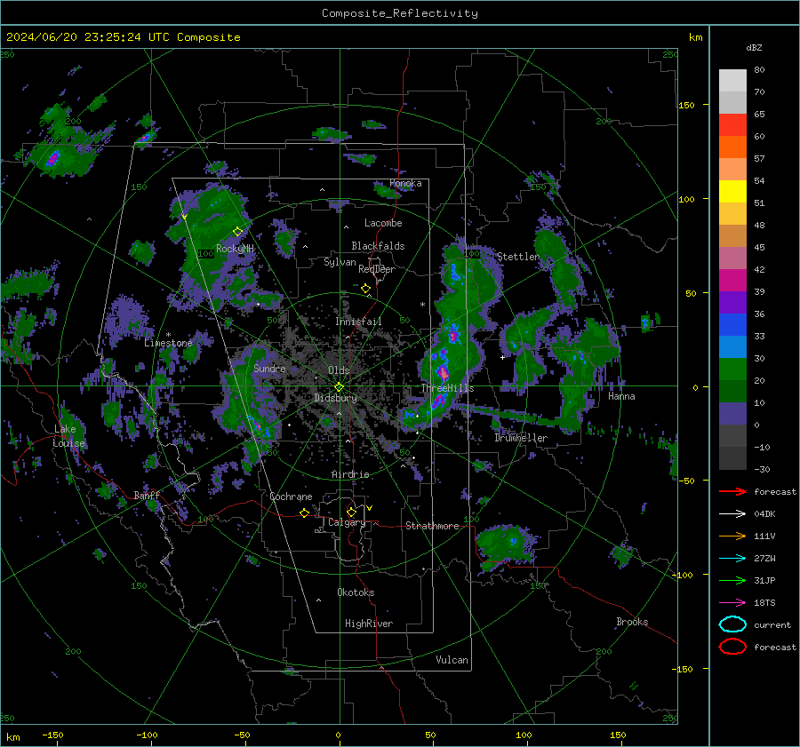Click the Drumheller city label

[521, 438]
